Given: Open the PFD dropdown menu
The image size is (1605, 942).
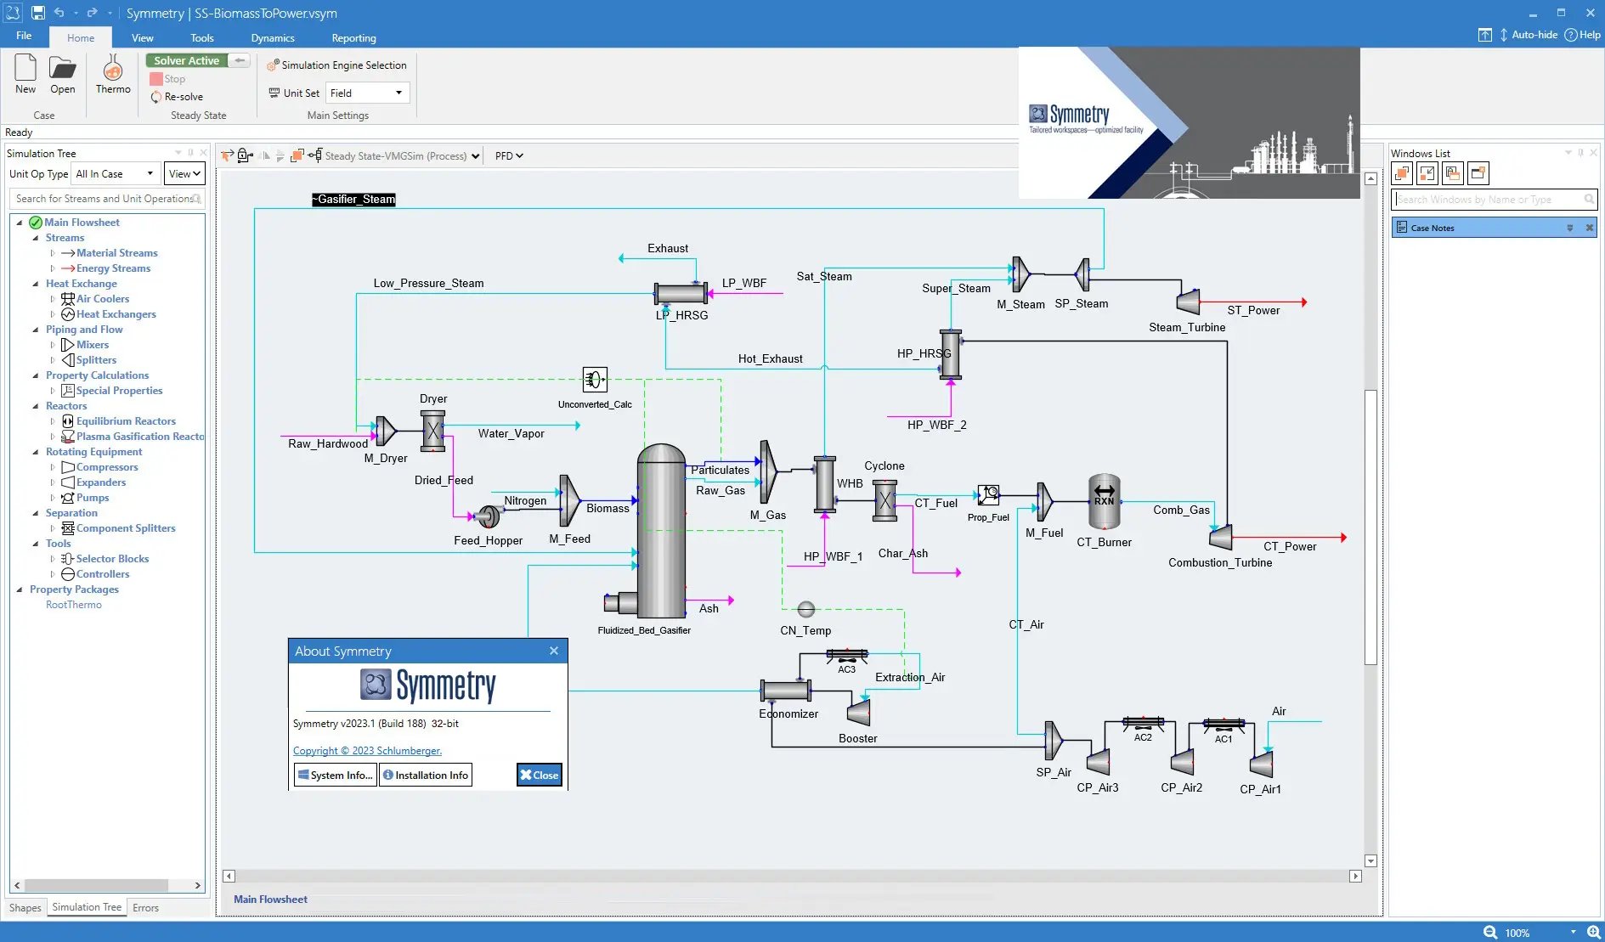Looking at the screenshot, I should pos(509,156).
